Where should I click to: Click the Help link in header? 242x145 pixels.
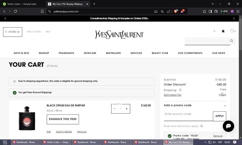click(48, 32)
